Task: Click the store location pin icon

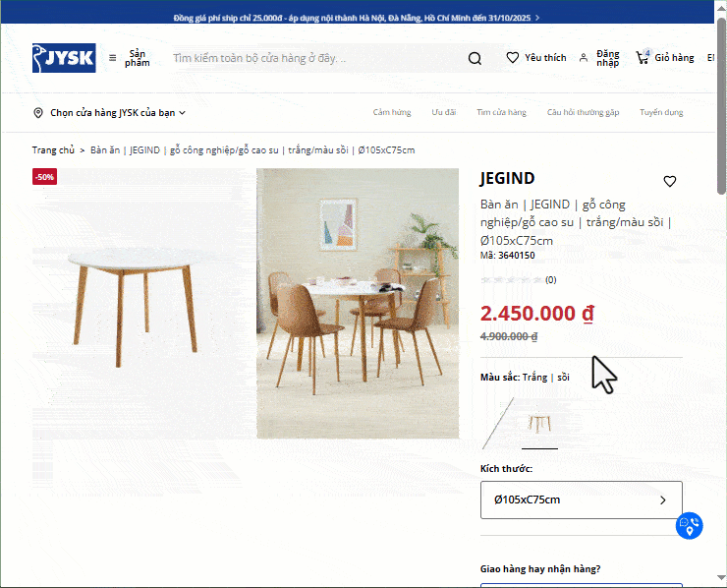Action: [x=38, y=113]
